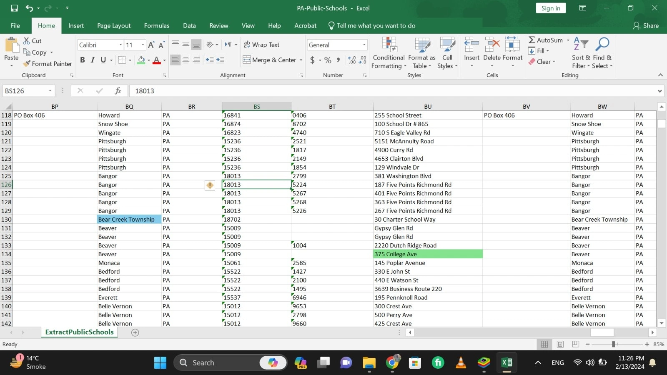Switch to the Data tab
This screenshot has width=667, height=375.
point(189,26)
